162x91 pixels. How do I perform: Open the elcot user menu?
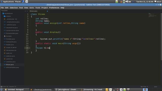(158, 2)
